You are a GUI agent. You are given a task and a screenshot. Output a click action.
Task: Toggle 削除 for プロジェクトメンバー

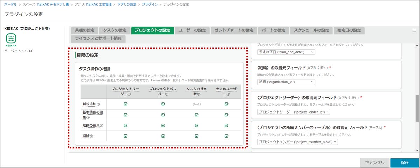coord(163,136)
